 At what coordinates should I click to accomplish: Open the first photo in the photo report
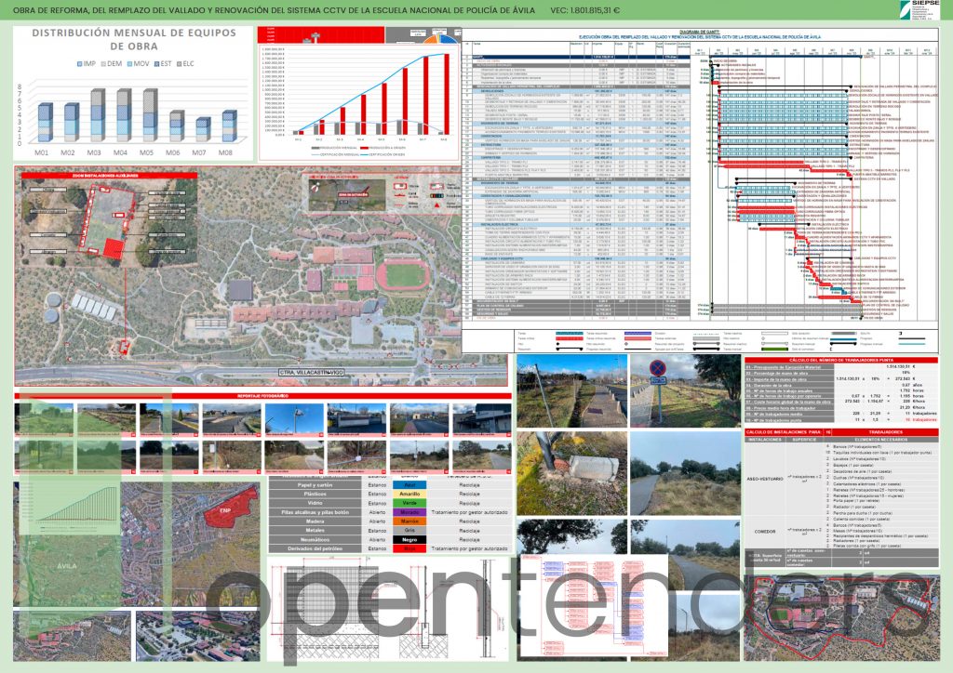tap(45, 419)
